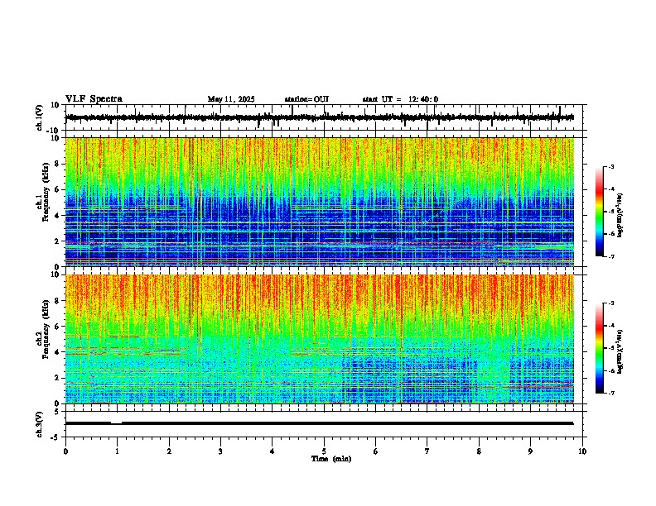This screenshot has height=506, width=656.
Task: Click time axis tick label "4"
Action: pos(273,451)
